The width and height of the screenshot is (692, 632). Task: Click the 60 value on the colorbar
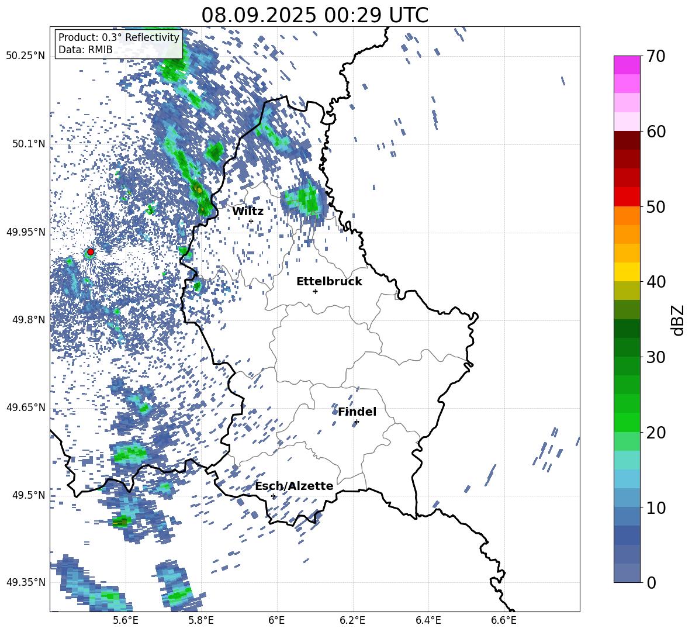[x=655, y=132]
